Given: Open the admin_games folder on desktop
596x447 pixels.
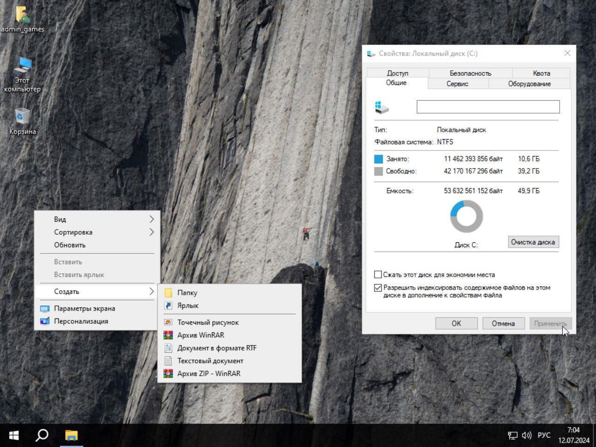Looking at the screenshot, I should pos(22,20).
